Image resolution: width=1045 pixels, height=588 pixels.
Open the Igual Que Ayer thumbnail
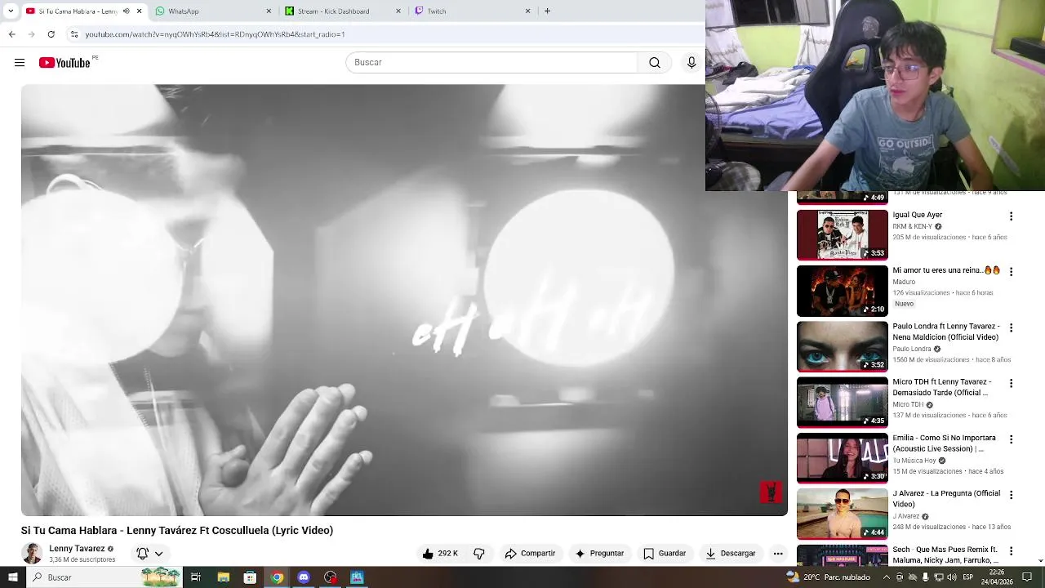tap(842, 235)
